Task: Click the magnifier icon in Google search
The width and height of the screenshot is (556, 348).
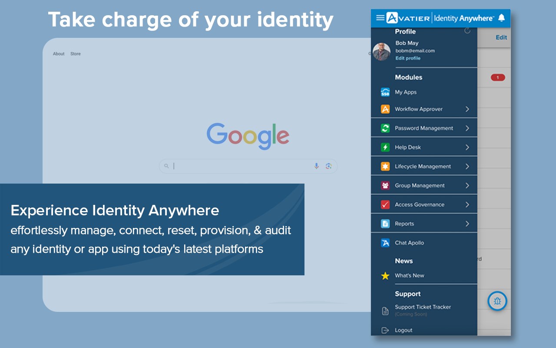Action: 166,166
